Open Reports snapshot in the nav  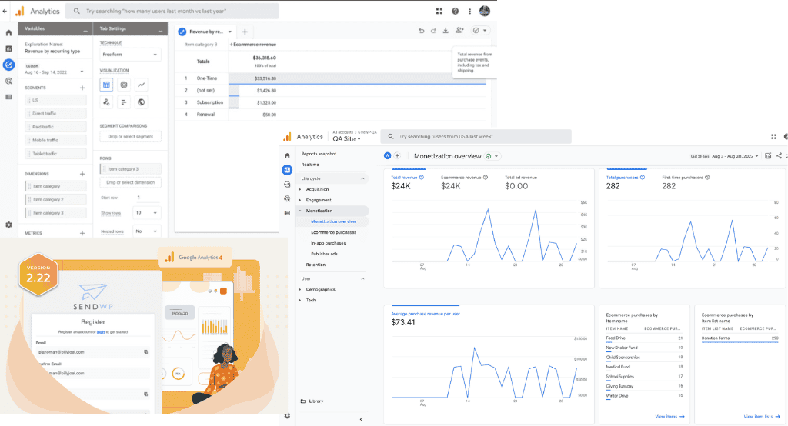point(319,154)
